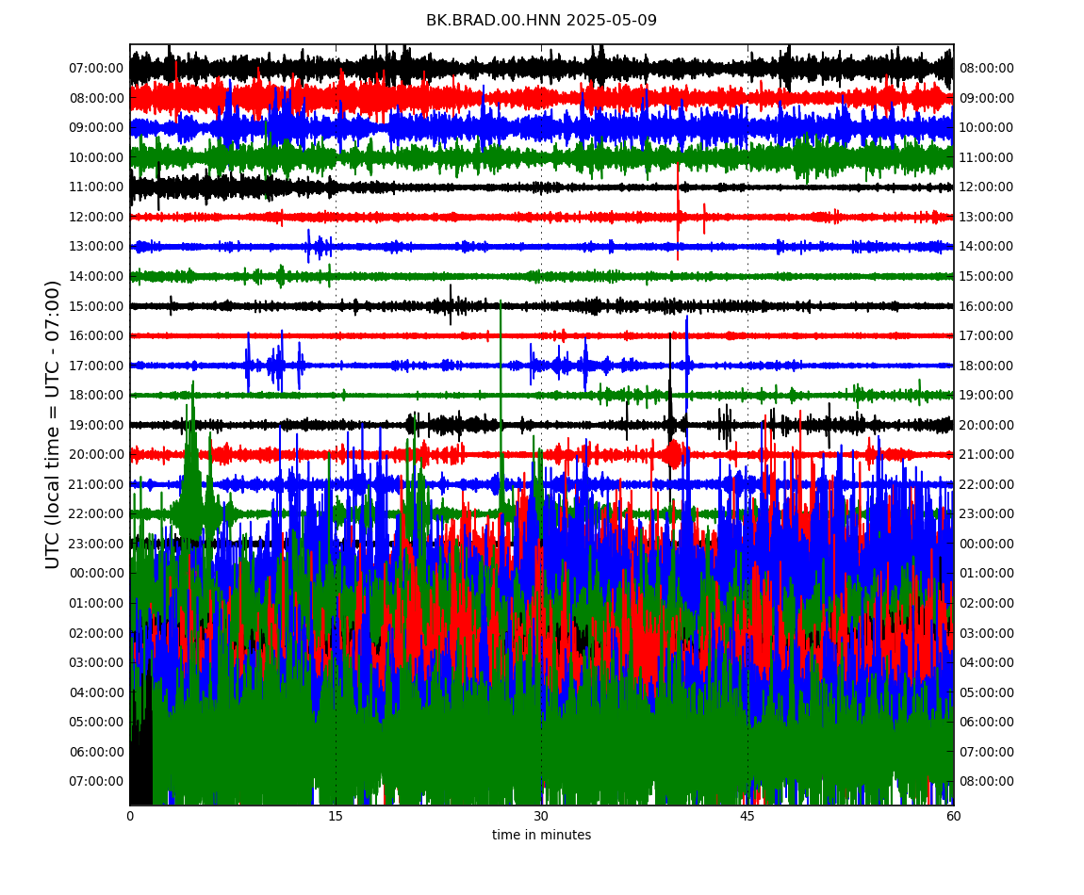
Task: Select 12:00:00 on the left axis
Action: pos(97,217)
